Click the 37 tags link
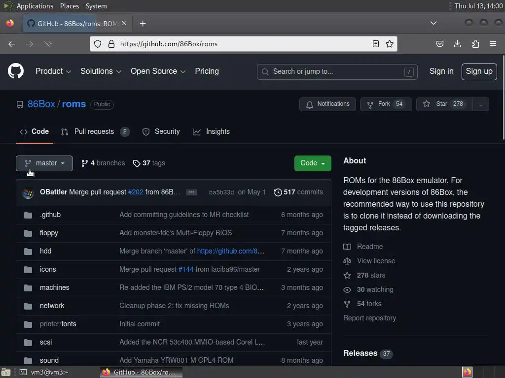This screenshot has height=378, width=505. (x=149, y=163)
